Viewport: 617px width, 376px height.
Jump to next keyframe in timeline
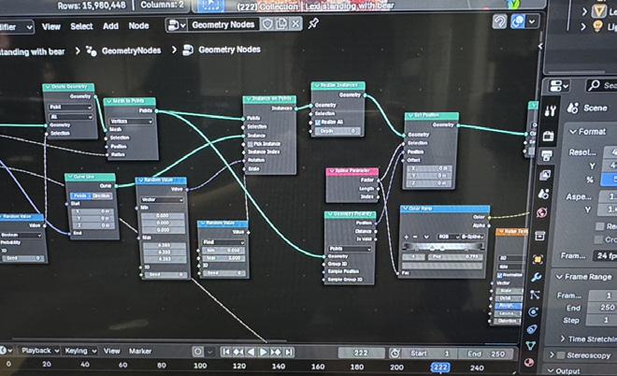click(276, 352)
